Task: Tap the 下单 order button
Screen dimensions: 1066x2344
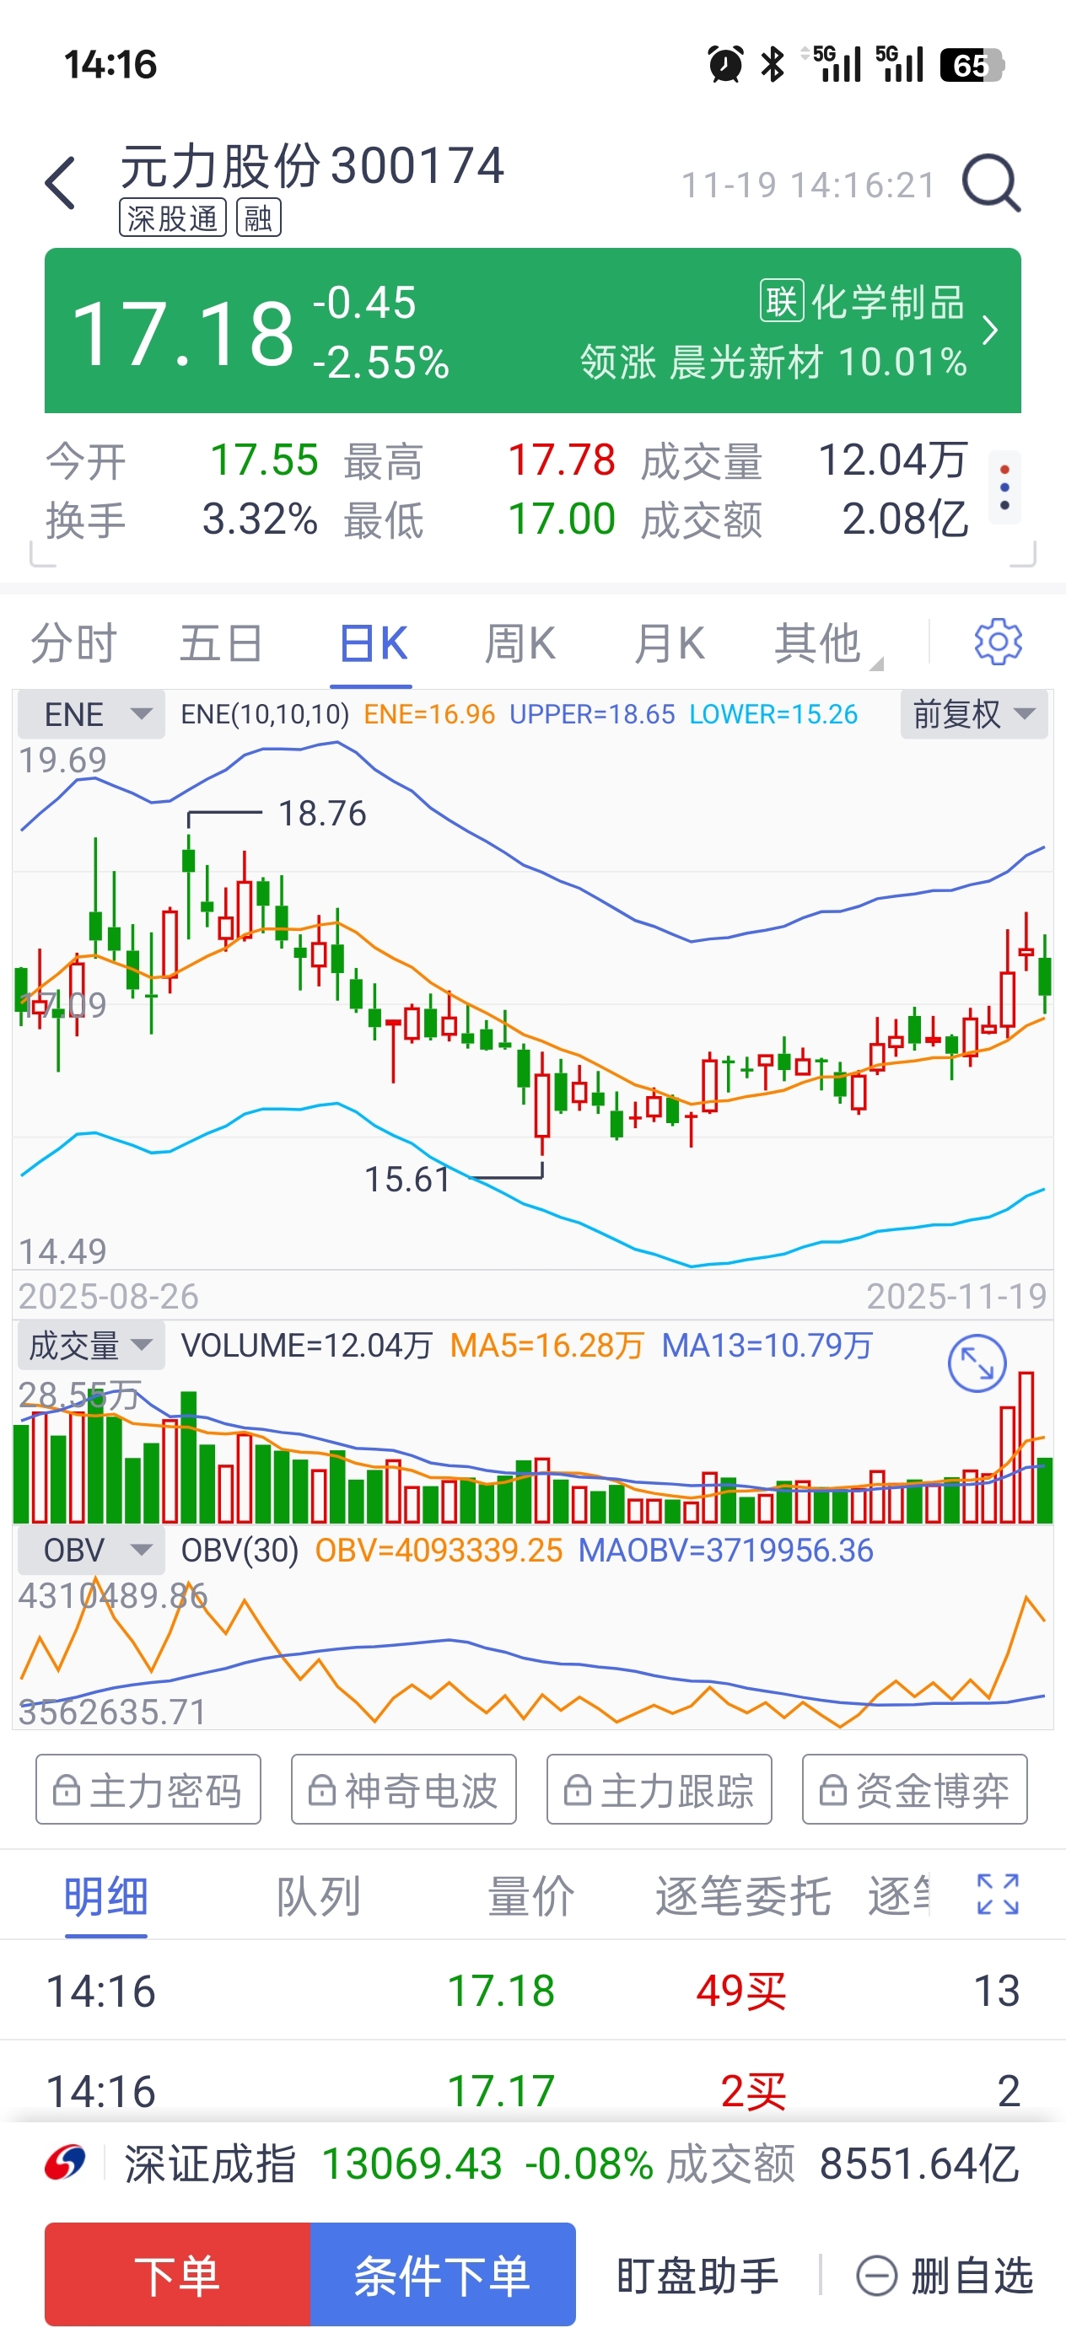Action: (177, 2274)
